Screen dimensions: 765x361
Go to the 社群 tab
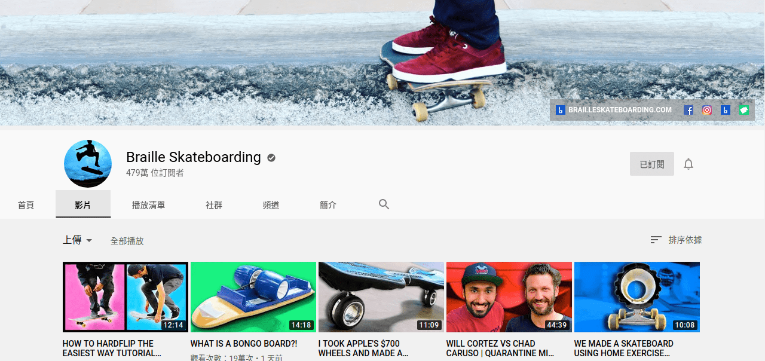[x=214, y=205]
